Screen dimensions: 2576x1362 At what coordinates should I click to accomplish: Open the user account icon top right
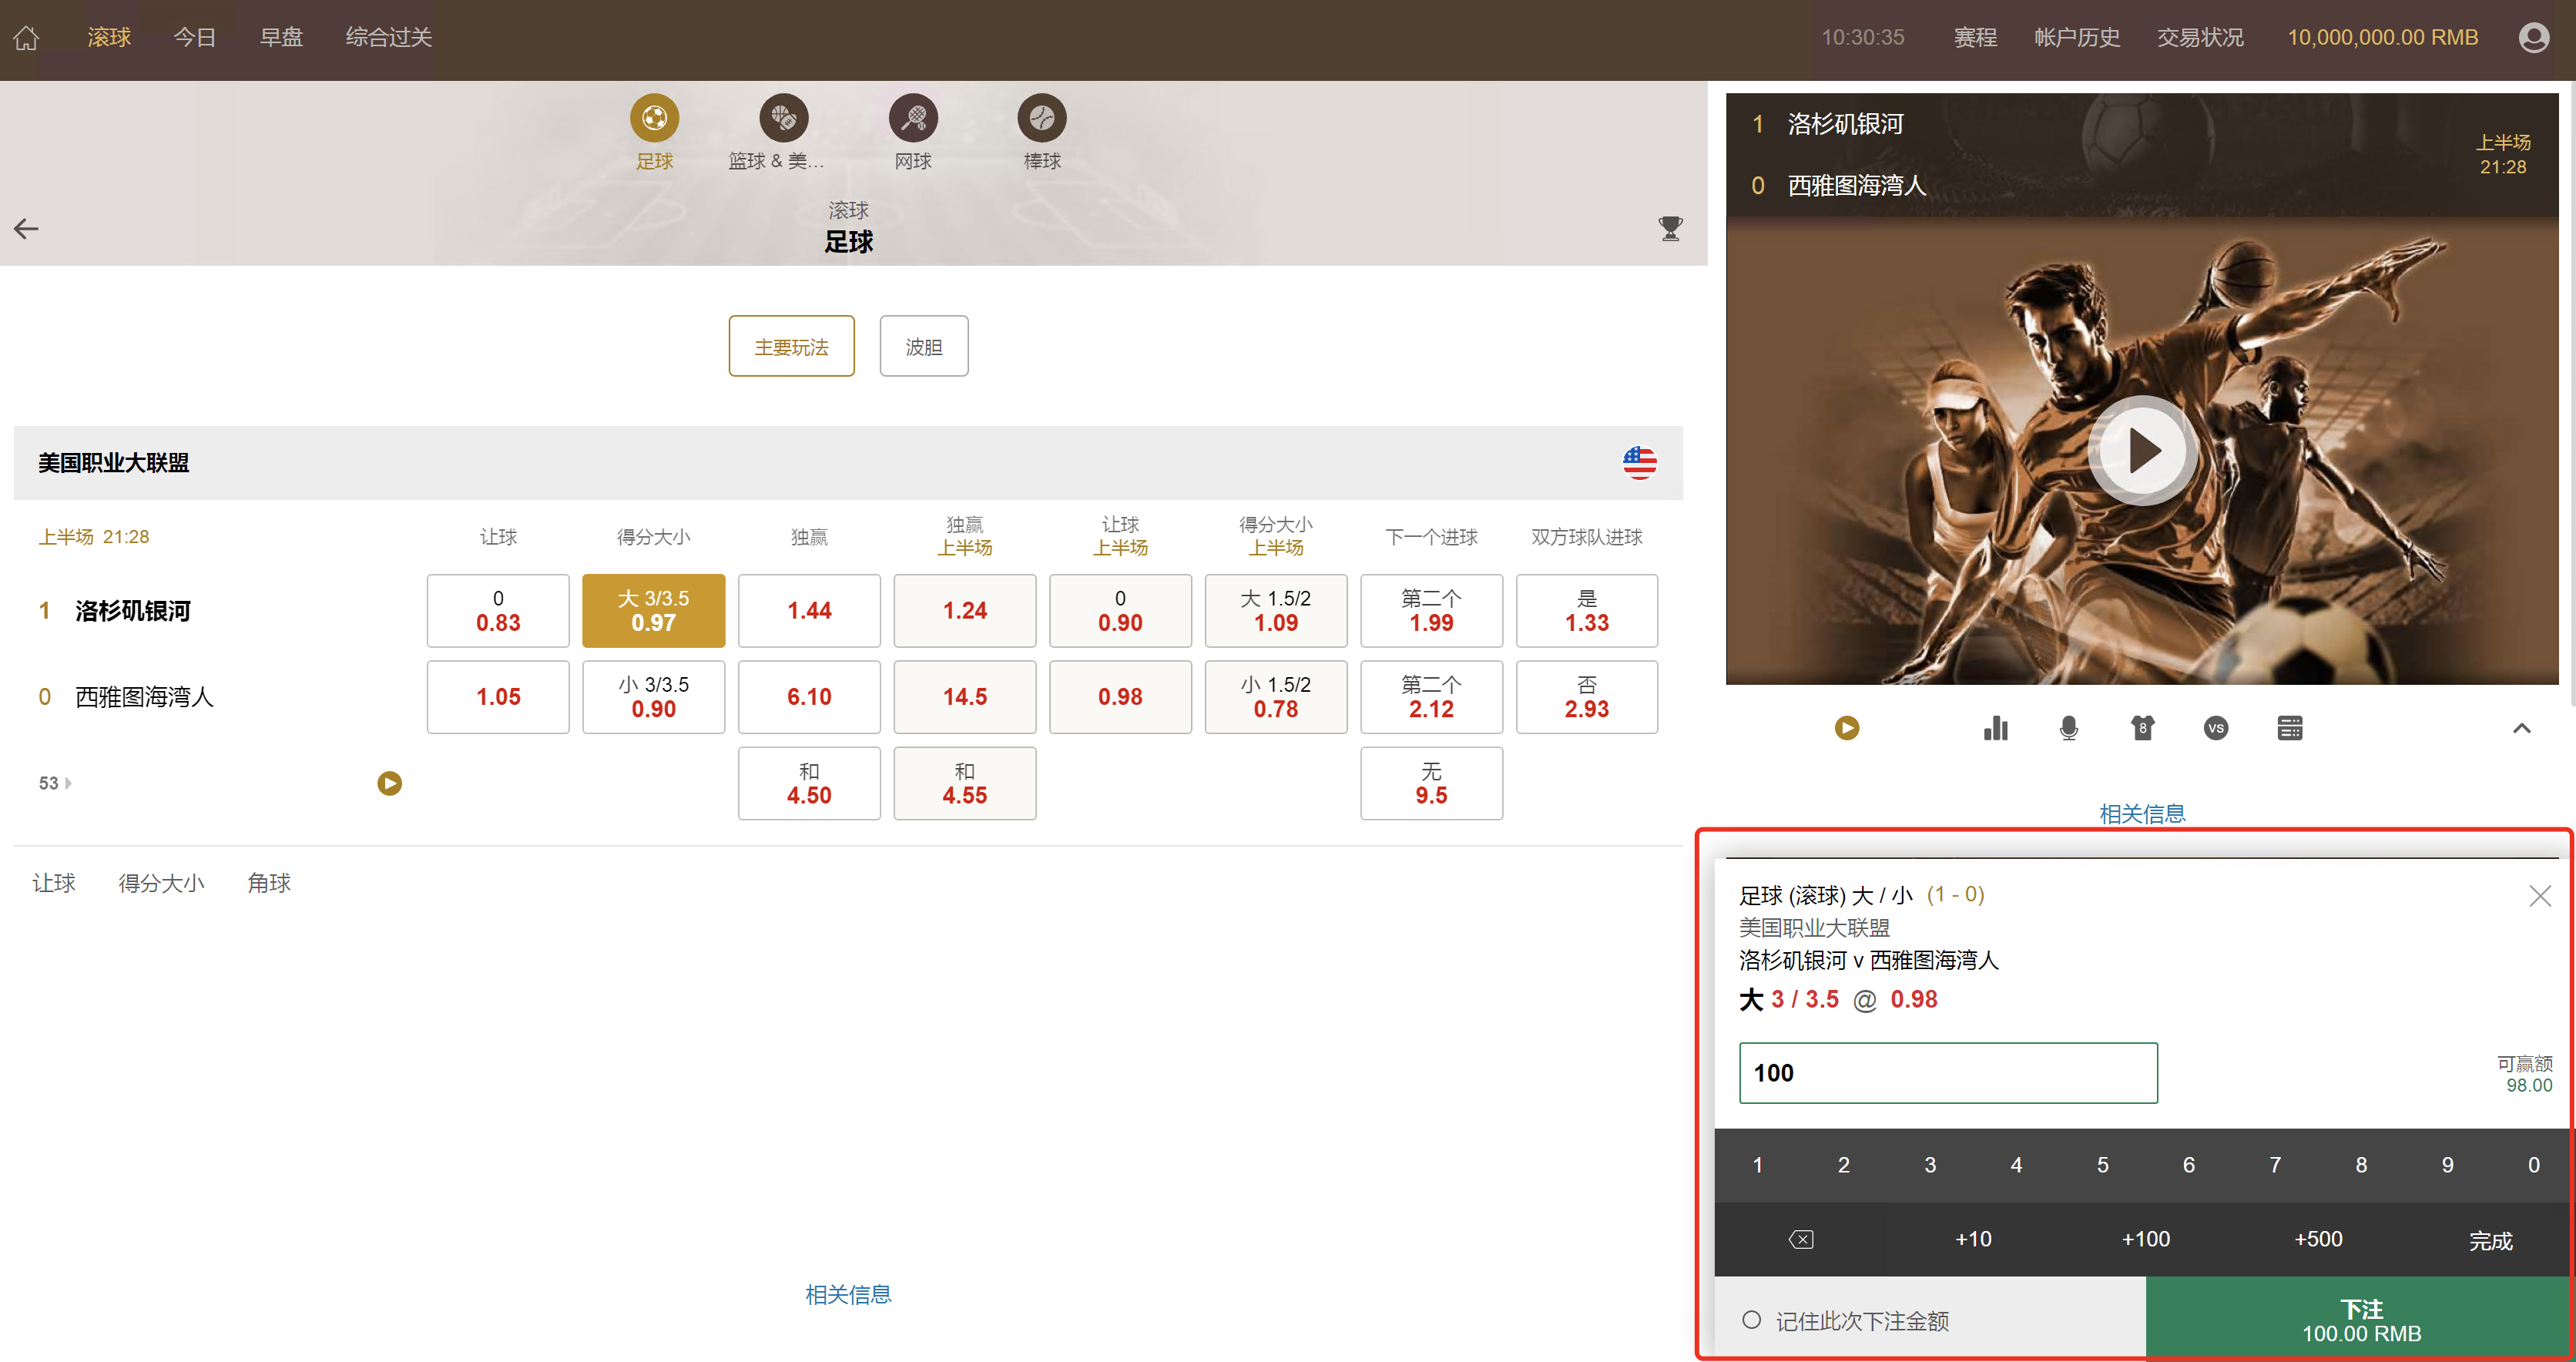click(2535, 36)
